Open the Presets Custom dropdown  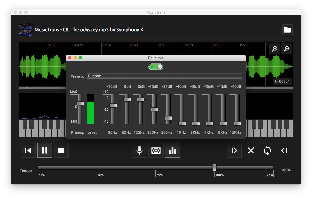164,76
